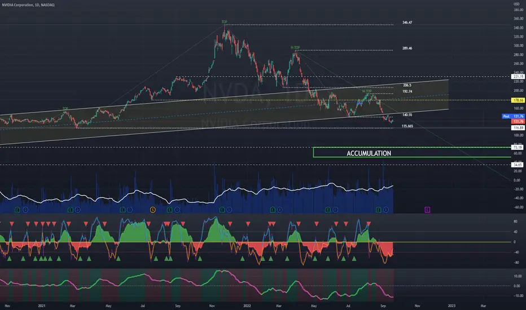Open the dividend icon beside the November 2021 earnings icon
Viewport: 526px width, 310px height.
tap(229, 210)
